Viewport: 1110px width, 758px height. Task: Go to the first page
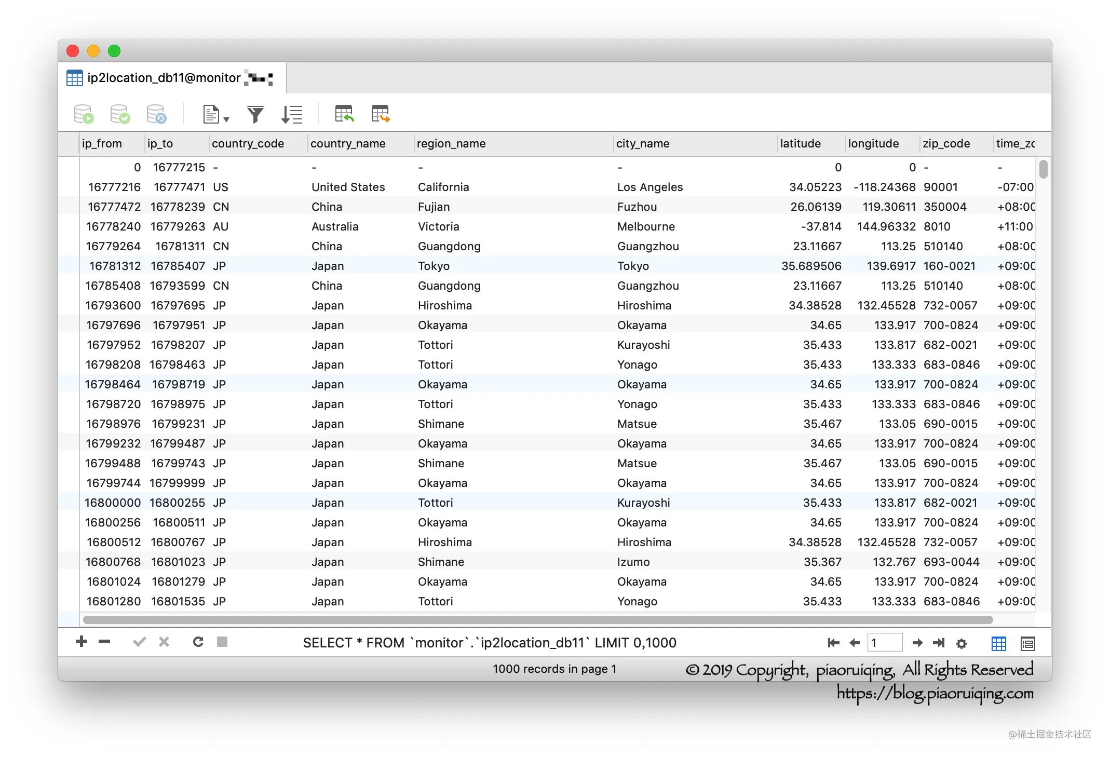coord(833,643)
